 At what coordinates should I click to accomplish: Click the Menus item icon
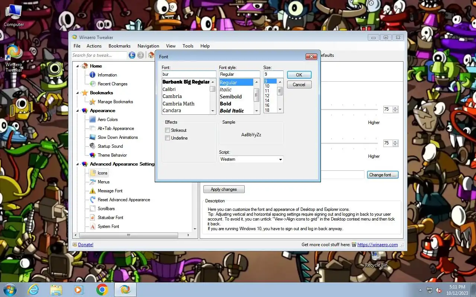(93, 182)
